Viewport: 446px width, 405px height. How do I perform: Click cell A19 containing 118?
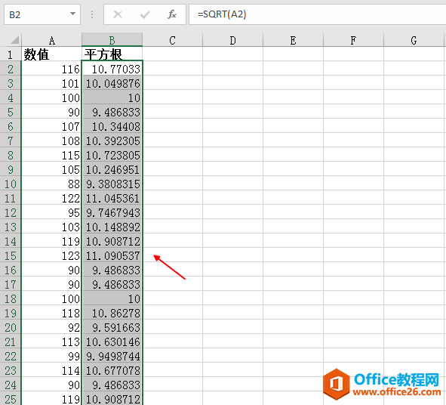pyautogui.click(x=51, y=313)
